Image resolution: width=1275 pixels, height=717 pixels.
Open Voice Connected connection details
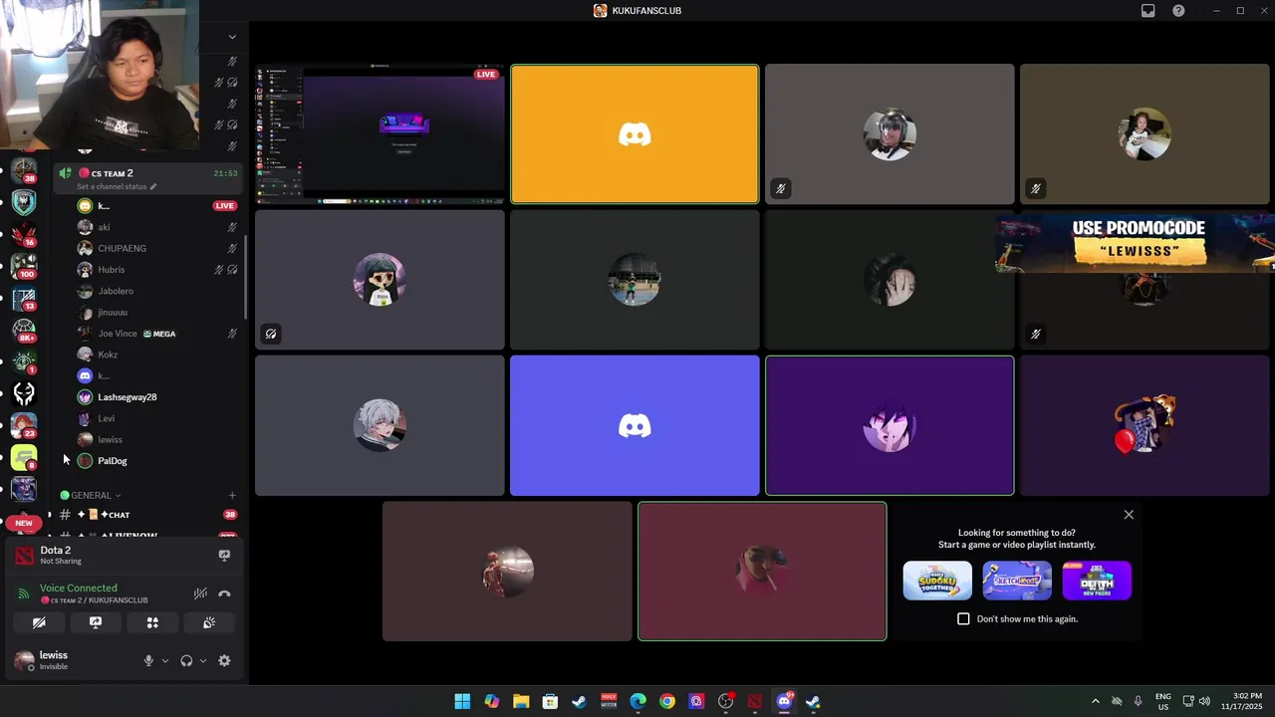click(79, 588)
